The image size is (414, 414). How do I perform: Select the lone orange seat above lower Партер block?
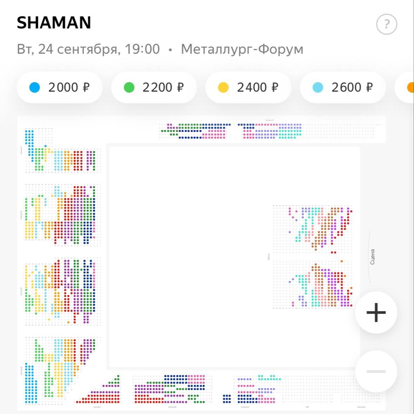(x=342, y=261)
